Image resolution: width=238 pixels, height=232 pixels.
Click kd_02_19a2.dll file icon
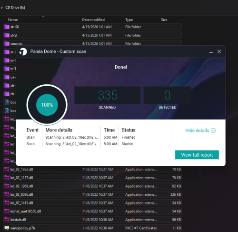7,169
